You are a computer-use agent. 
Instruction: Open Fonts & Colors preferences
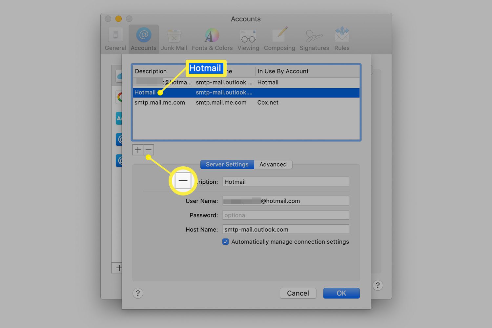[212, 39]
